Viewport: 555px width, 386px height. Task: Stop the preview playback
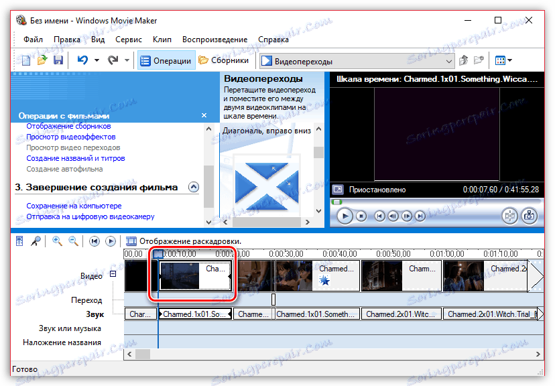pyautogui.click(x=361, y=216)
